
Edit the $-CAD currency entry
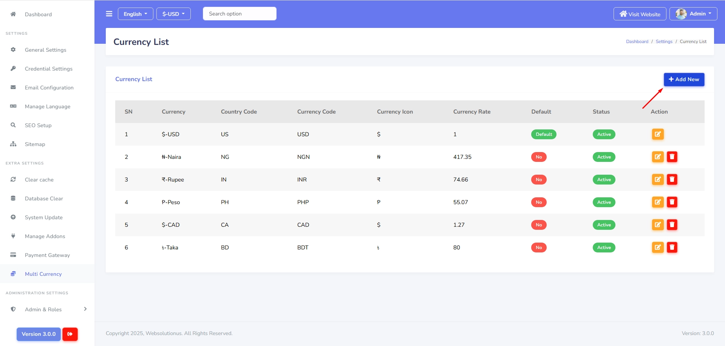pyautogui.click(x=658, y=225)
